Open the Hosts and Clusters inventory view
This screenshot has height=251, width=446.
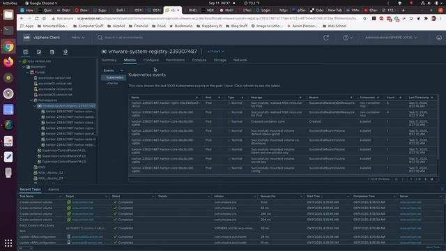pyautogui.click(x=26, y=52)
